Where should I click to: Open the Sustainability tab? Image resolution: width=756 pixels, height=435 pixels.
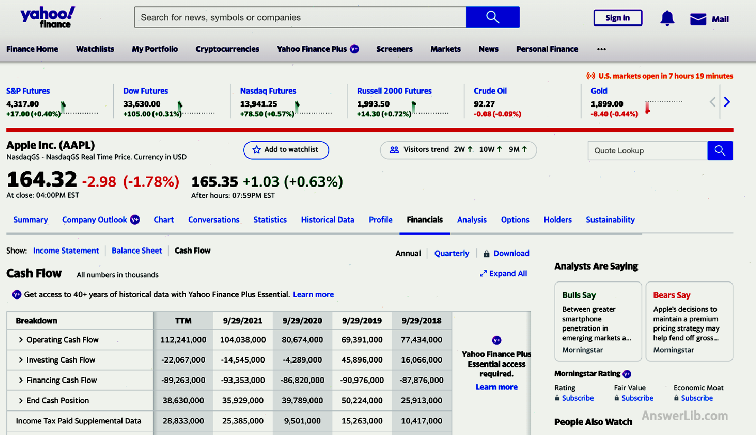click(x=610, y=220)
